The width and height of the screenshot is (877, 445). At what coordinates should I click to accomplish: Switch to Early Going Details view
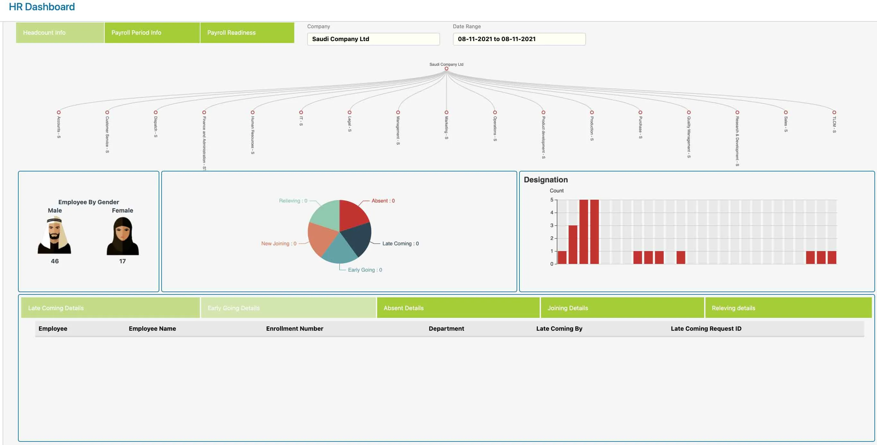click(x=288, y=308)
